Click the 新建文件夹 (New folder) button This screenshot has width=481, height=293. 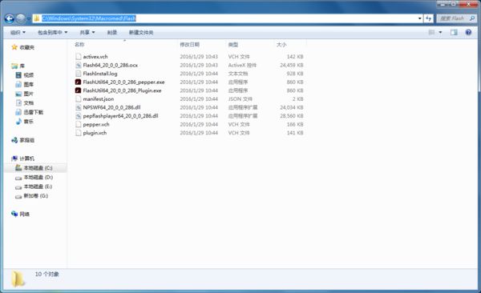141,33
